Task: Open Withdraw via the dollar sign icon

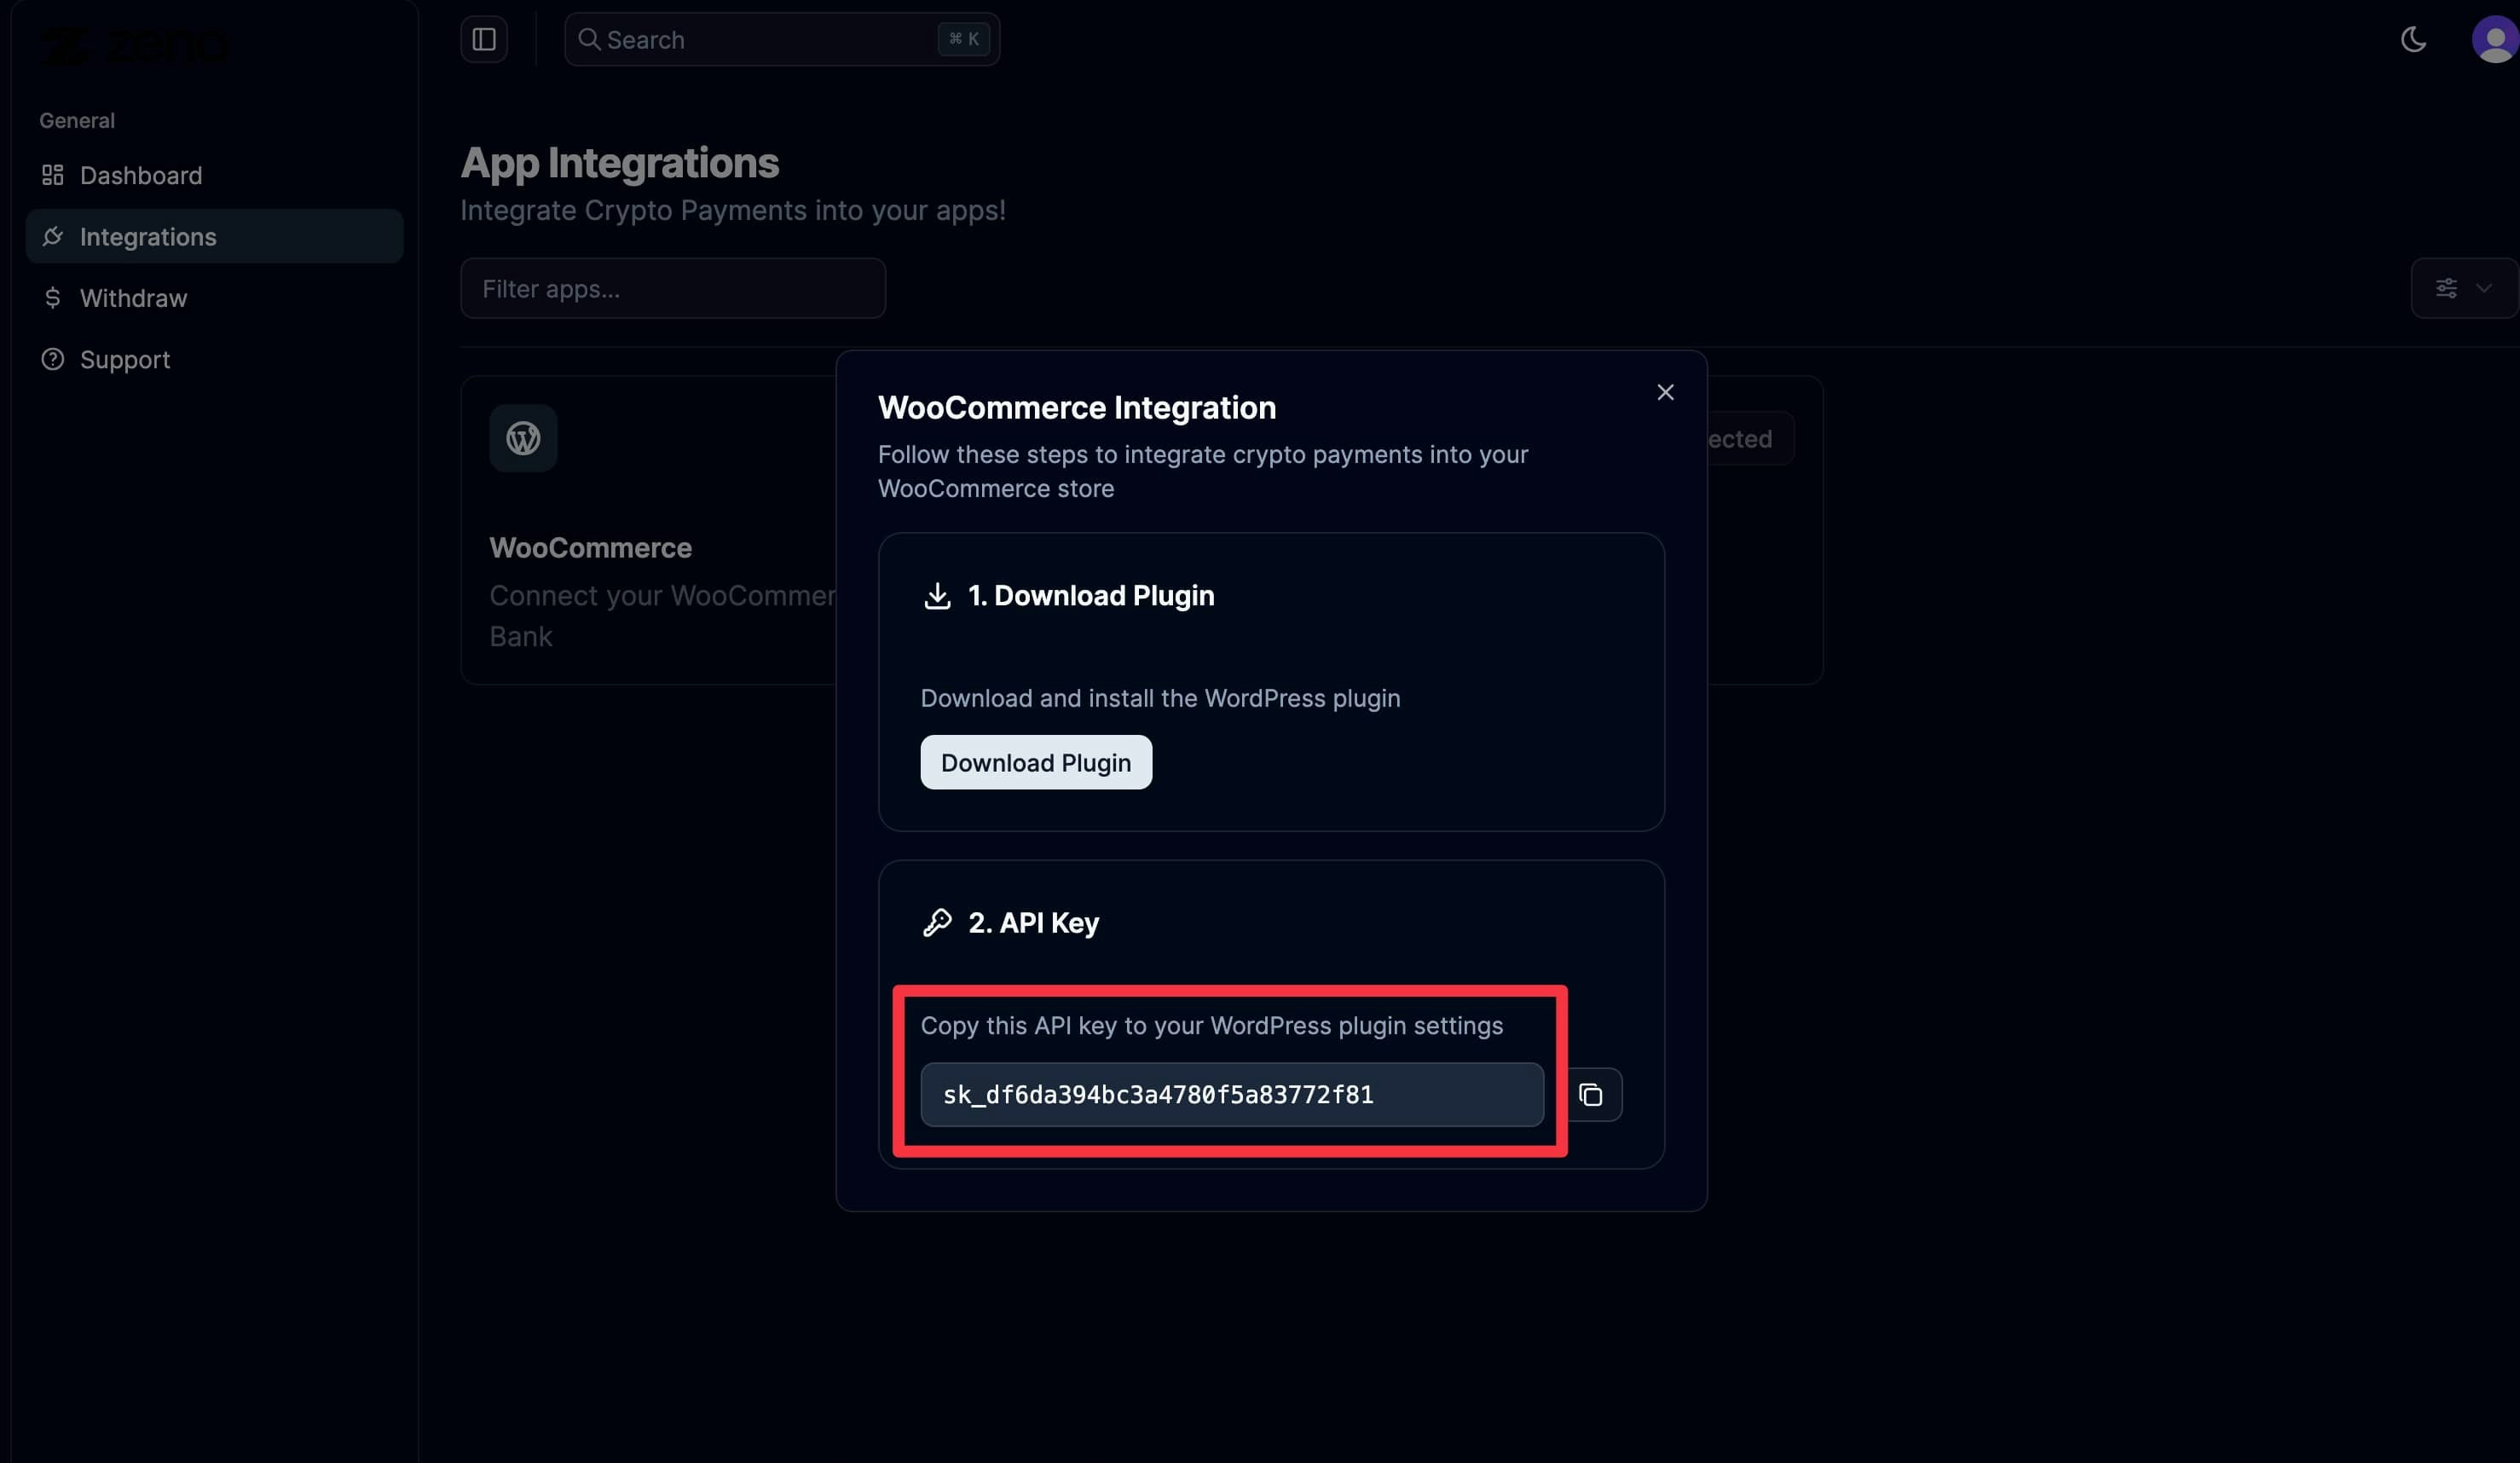Action: pos(53,298)
